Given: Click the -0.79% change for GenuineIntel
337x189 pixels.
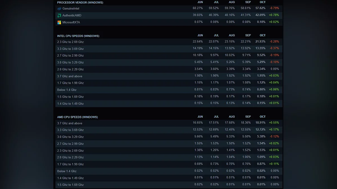Looking at the screenshot, I should tap(274, 8).
